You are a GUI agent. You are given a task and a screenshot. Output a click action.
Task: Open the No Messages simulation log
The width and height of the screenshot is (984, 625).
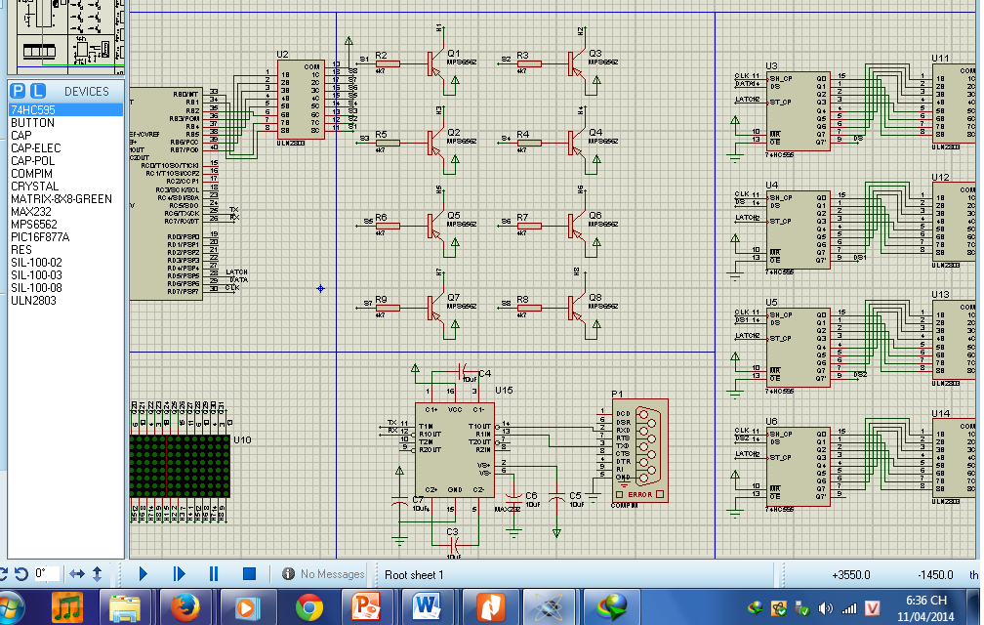point(323,574)
